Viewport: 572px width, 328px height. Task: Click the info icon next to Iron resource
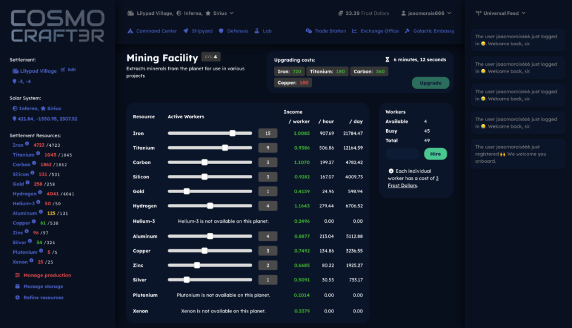[x=28, y=144]
